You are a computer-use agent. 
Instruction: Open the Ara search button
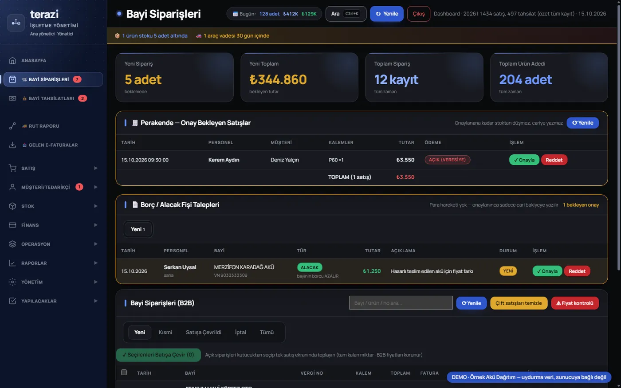point(346,14)
